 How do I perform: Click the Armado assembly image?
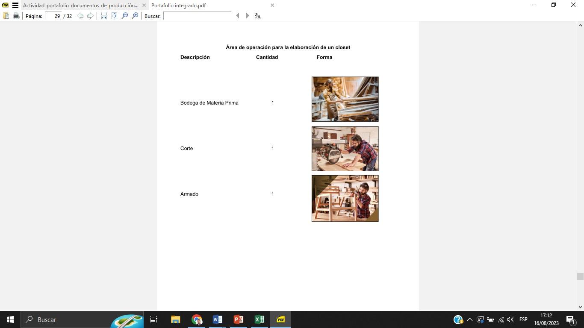pos(345,198)
